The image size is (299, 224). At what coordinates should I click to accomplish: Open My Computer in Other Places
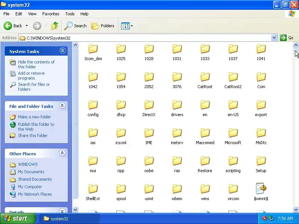tap(30, 187)
